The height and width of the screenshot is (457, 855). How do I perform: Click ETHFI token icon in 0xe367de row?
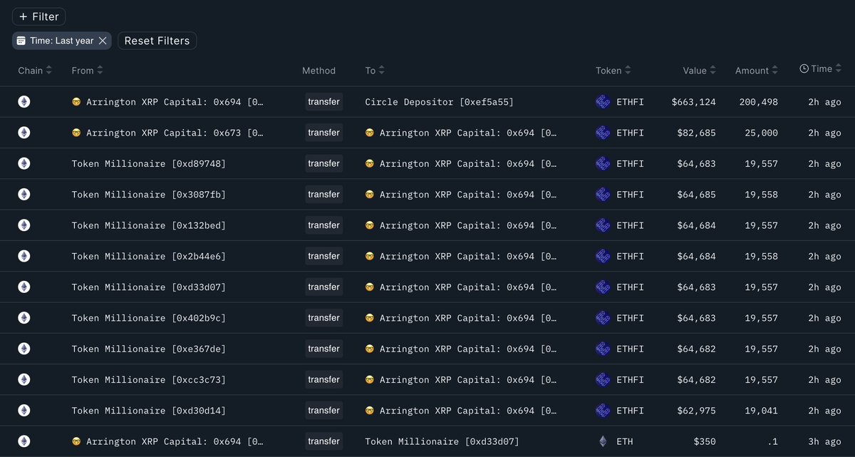click(x=603, y=349)
